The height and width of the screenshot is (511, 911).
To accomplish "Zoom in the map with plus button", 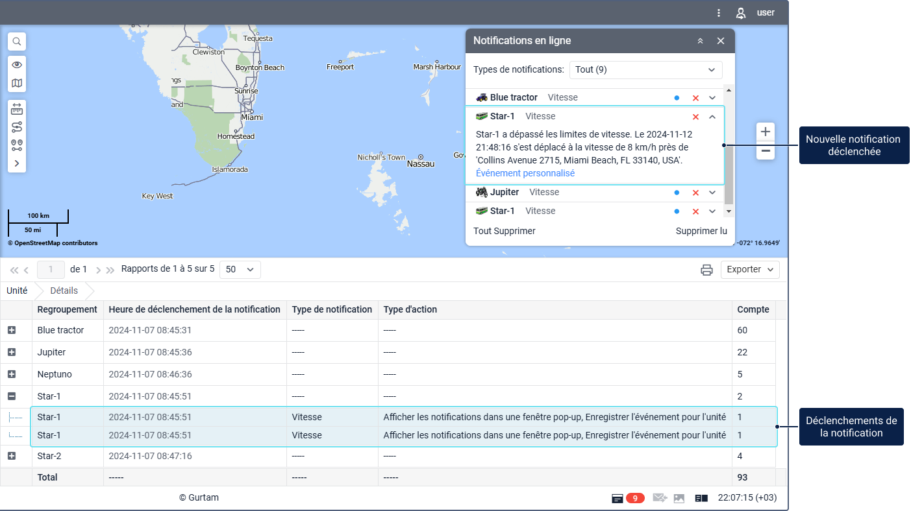I will (766, 132).
